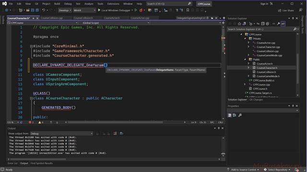Click Clear All icon in Output toolbar

pyautogui.click(x=115, y=133)
